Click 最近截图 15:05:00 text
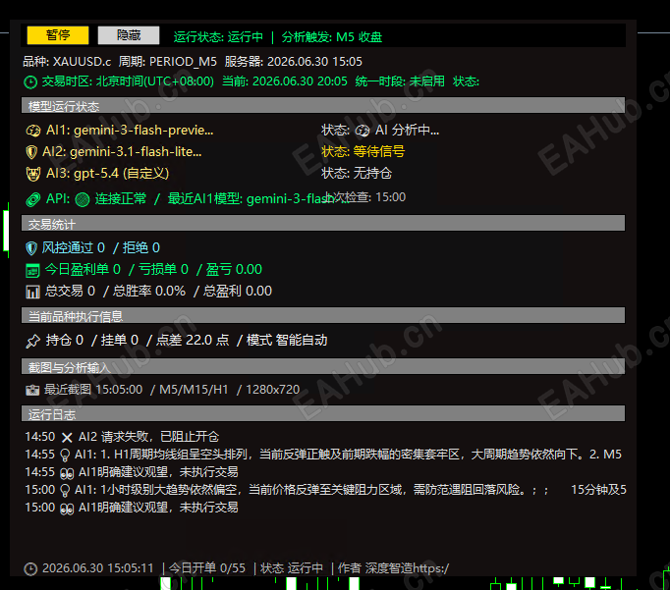The width and height of the screenshot is (670, 590). 93,390
